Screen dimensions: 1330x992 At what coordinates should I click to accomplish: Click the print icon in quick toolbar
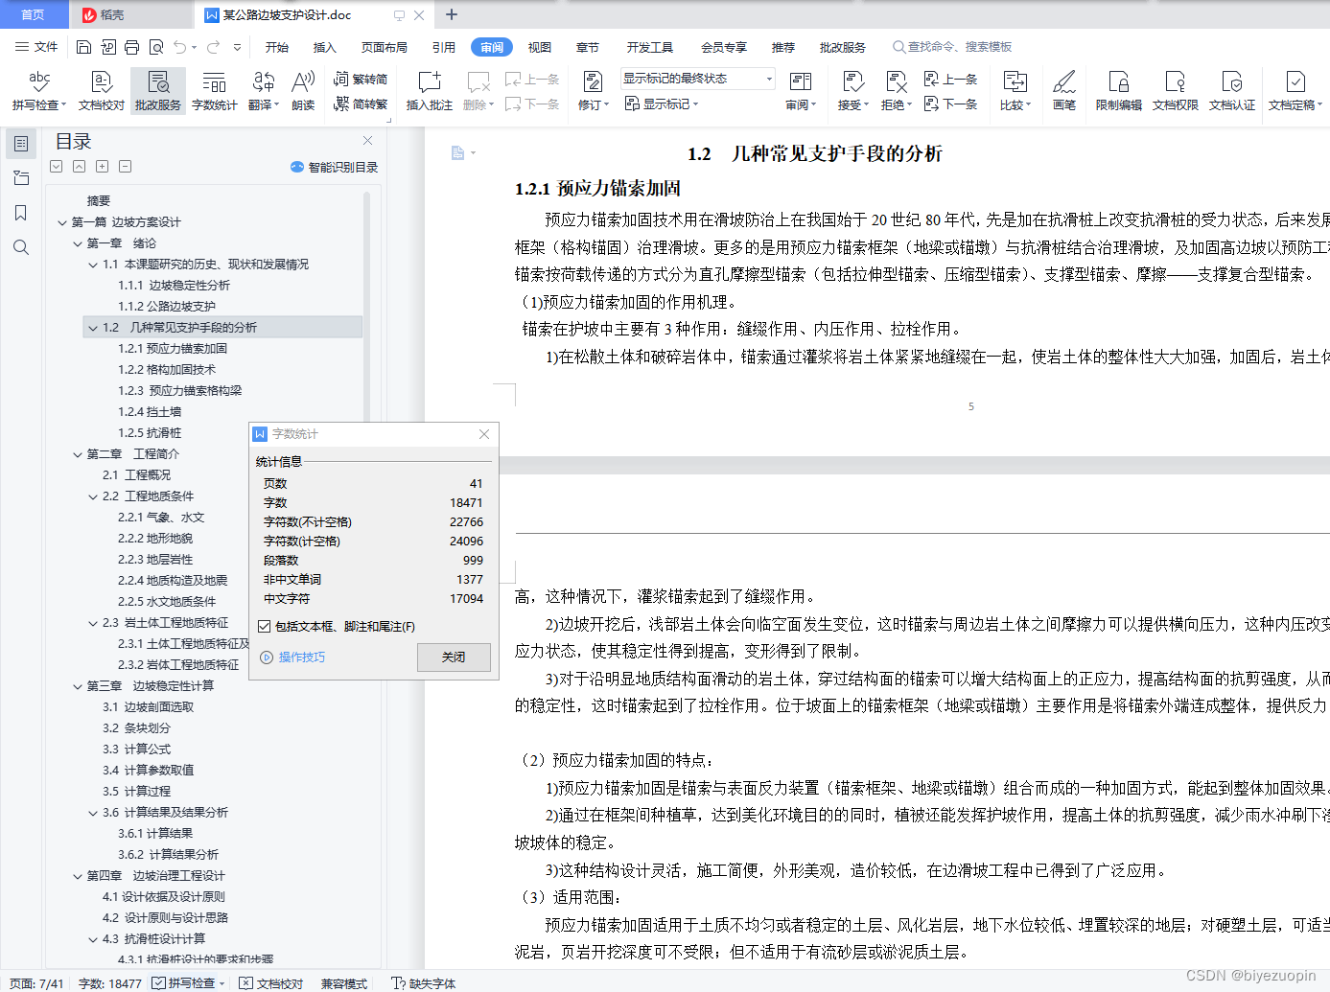(131, 47)
